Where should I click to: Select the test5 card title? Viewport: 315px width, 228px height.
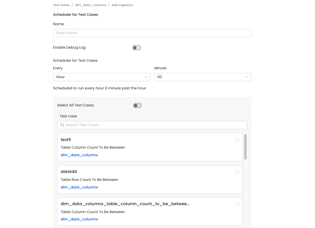pyautogui.click(x=66, y=140)
